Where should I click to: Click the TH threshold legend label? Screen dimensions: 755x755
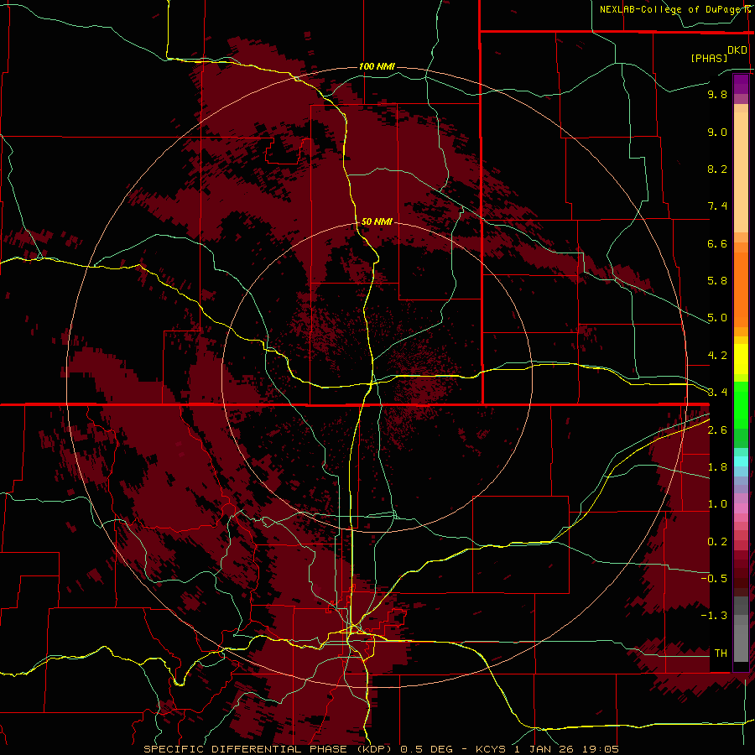721,653
